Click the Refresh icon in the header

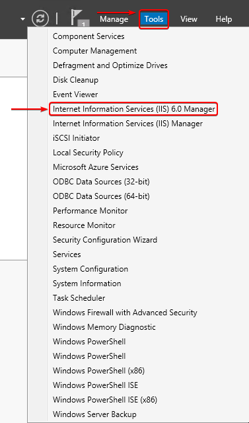point(40,19)
